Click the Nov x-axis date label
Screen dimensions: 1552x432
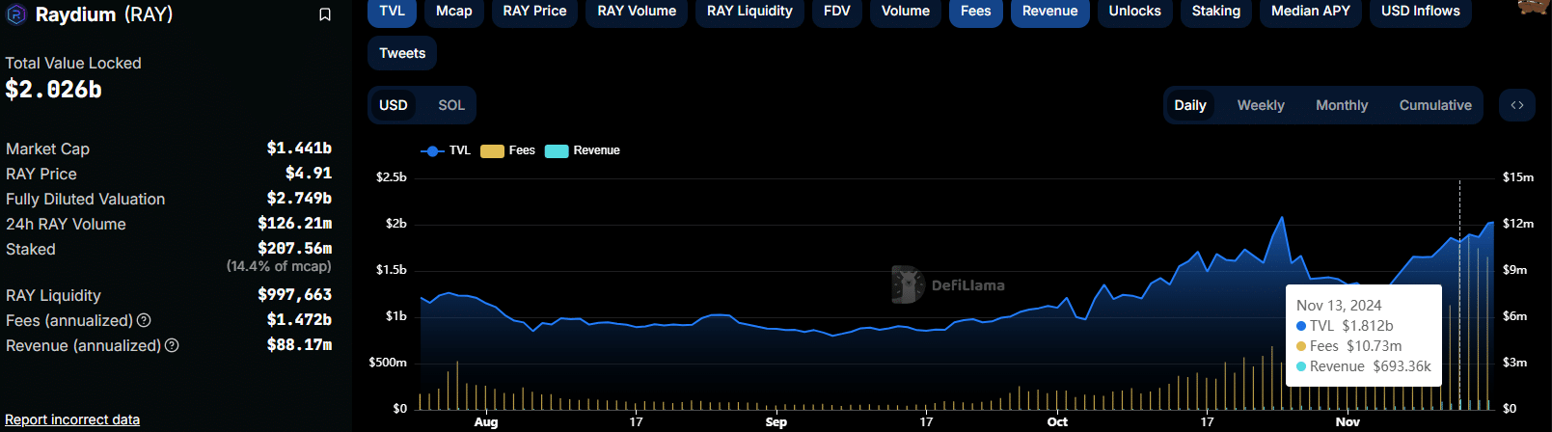pyautogui.click(x=1348, y=421)
